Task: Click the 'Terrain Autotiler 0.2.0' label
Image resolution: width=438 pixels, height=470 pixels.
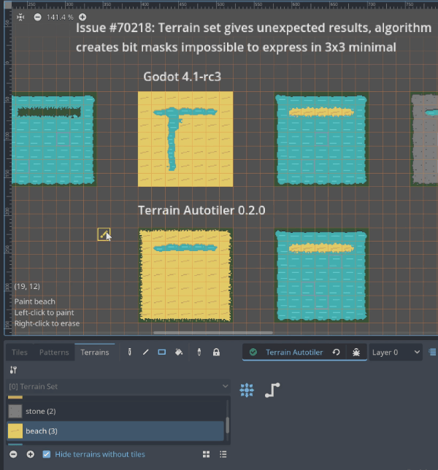Action: [x=201, y=210]
